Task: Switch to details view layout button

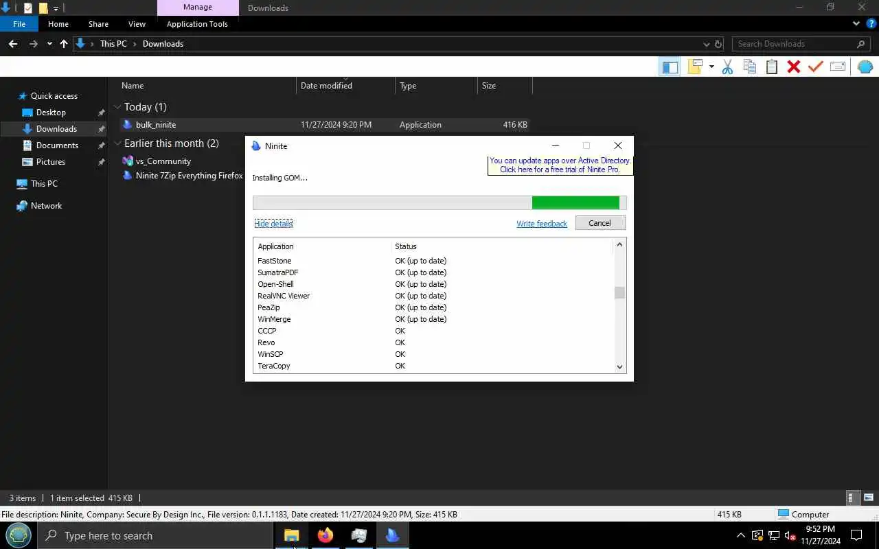Action: pos(852,498)
